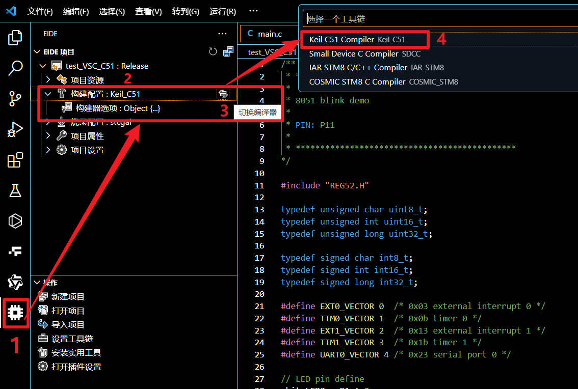
Task: Click 设置工具链 in operations list
Action: click(x=72, y=339)
